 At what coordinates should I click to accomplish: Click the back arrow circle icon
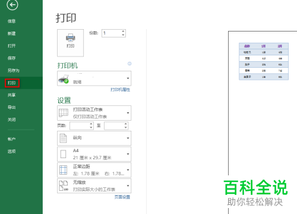point(12,5)
